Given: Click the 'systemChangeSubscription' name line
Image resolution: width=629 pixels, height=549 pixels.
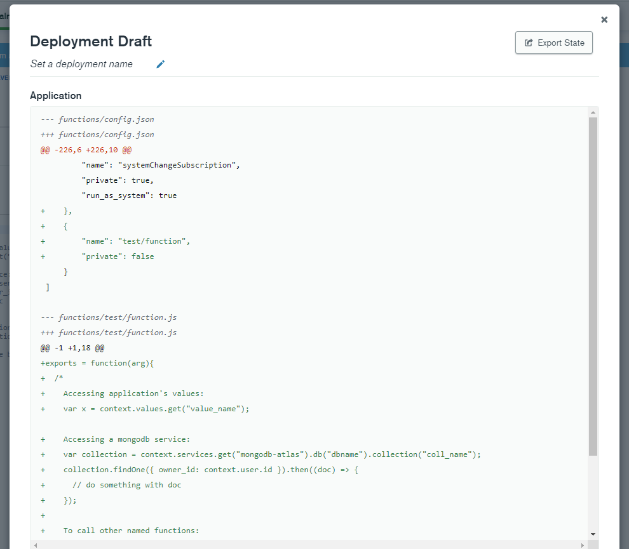Looking at the screenshot, I should pos(160,165).
